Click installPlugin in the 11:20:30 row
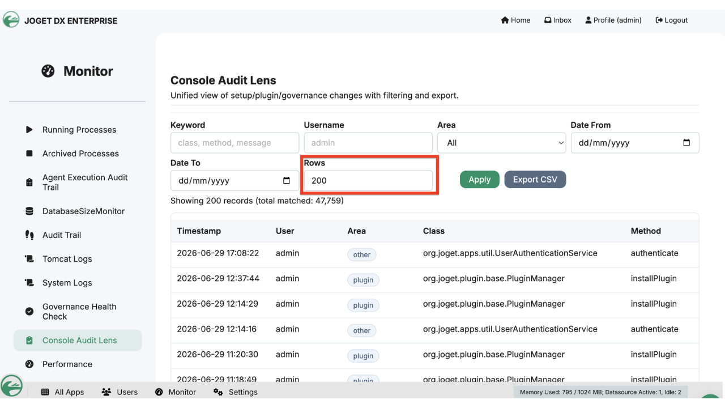 [654, 355]
